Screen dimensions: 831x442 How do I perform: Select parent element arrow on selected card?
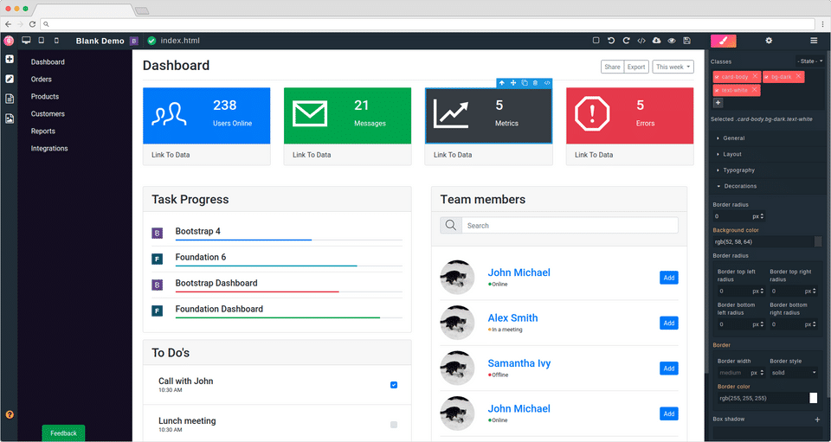click(x=502, y=82)
